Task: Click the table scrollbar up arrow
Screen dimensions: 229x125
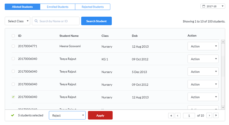Action: 223,42
